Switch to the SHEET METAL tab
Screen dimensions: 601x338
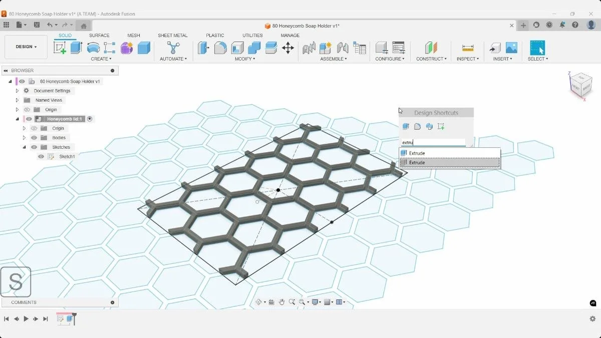point(173,36)
